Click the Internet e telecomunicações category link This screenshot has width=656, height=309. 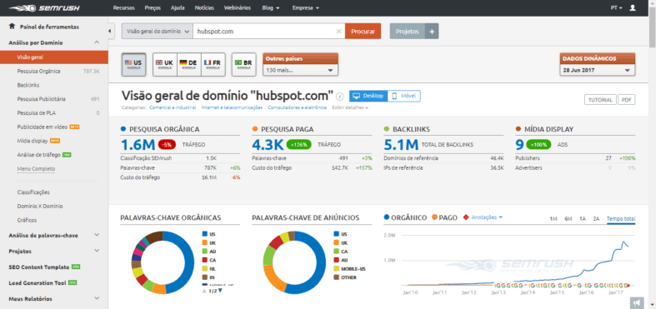(x=232, y=107)
